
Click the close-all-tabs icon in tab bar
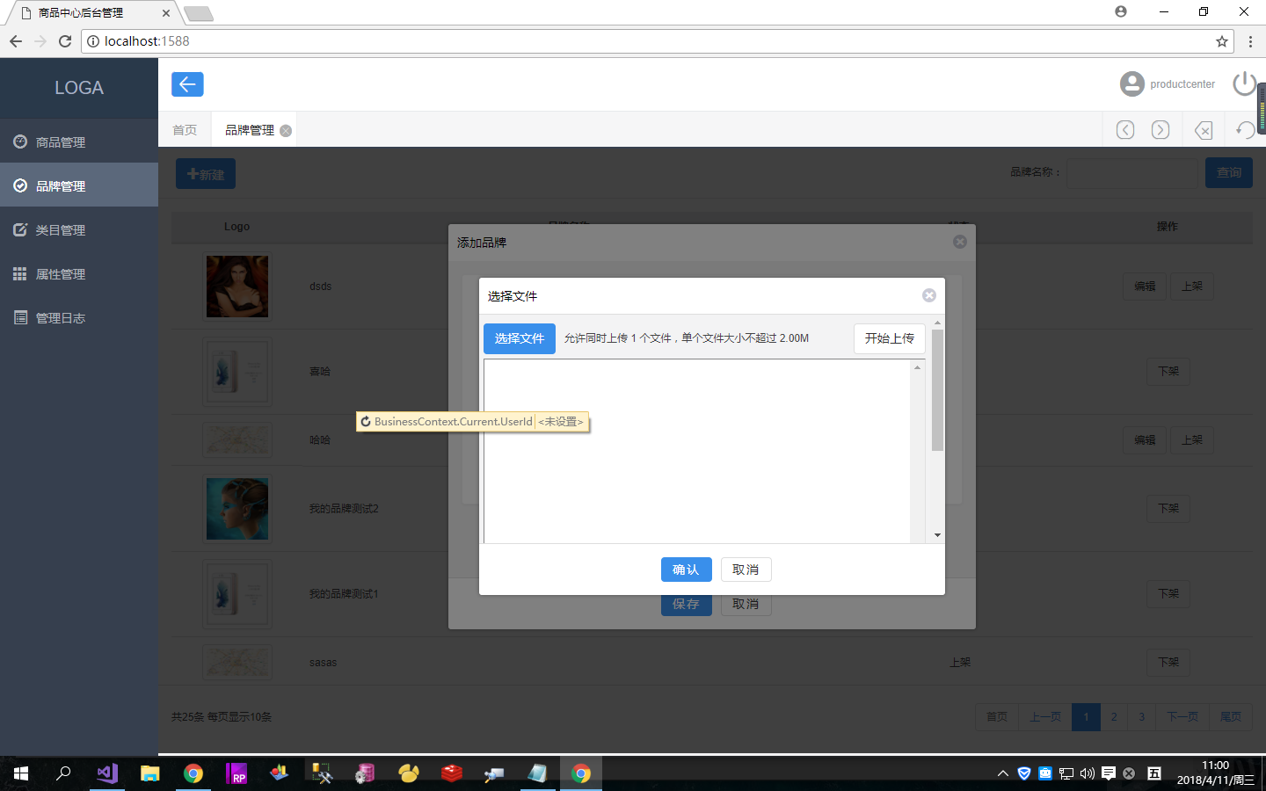pyautogui.click(x=1204, y=130)
